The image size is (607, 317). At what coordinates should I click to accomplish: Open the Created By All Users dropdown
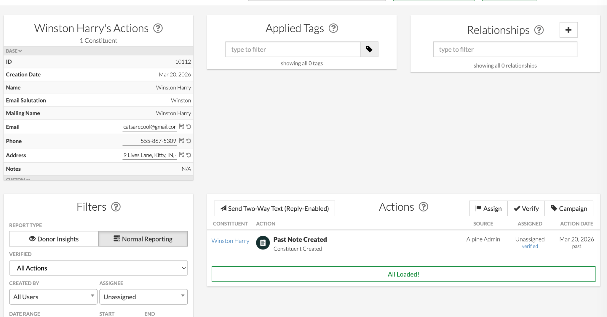(53, 297)
